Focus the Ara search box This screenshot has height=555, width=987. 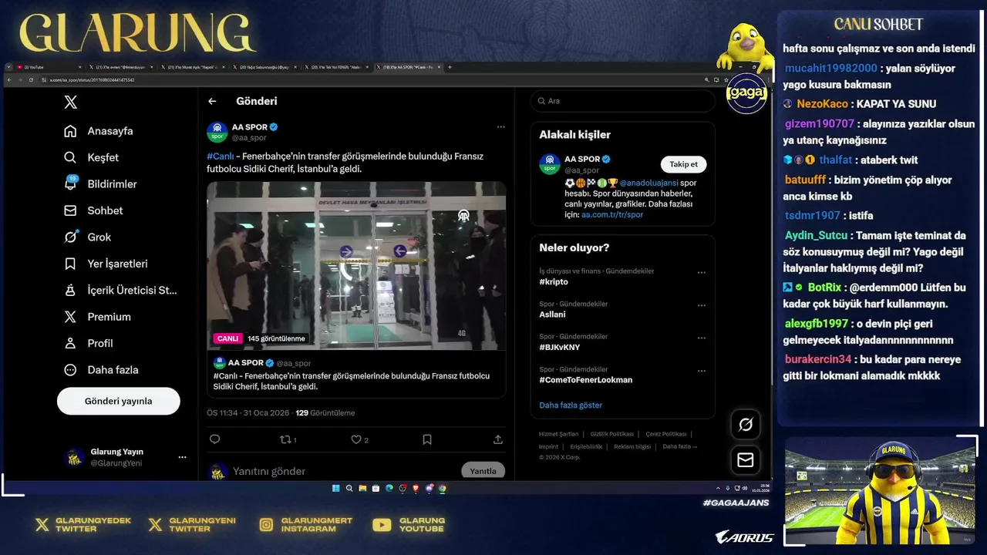click(622, 101)
